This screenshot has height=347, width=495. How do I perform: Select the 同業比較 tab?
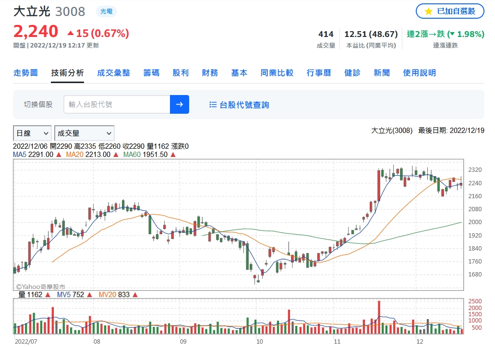pyautogui.click(x=277, y=73)
